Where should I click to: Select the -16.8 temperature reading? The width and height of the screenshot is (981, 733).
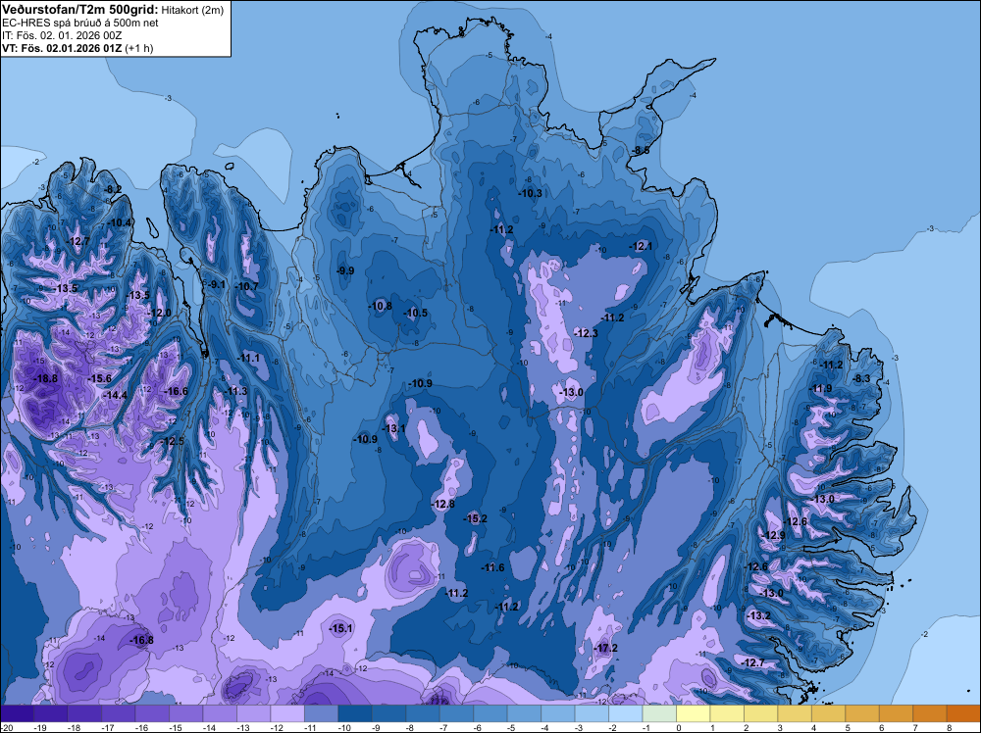pos(142,641)
